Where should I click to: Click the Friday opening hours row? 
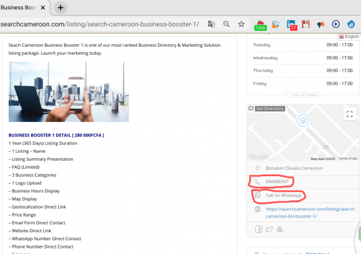pos(302,83)
